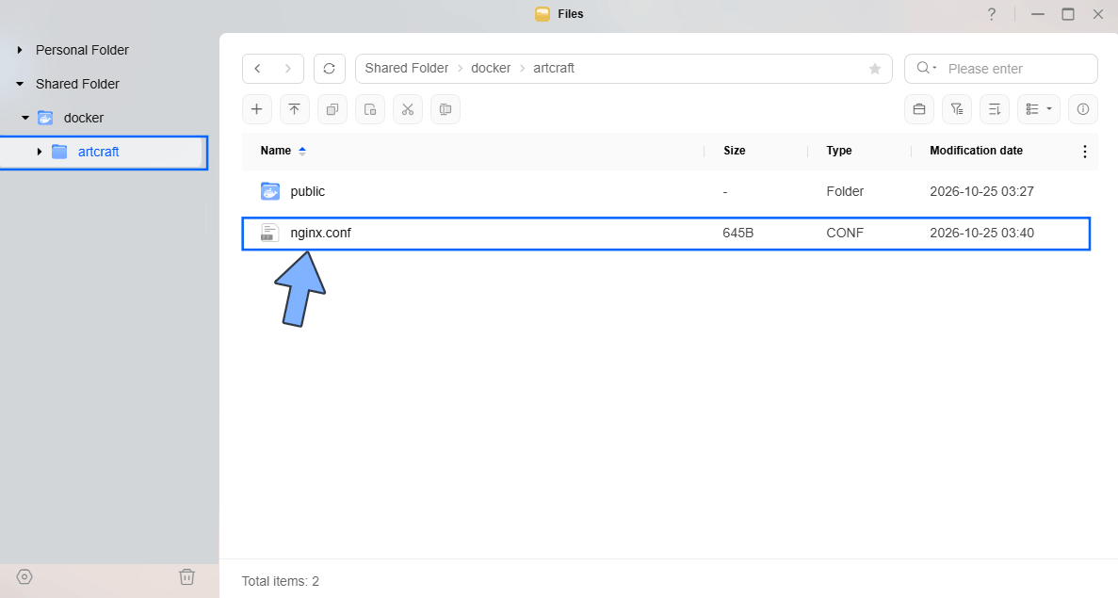Collapse the docker tree node
The width and height of the screenshot is (1118, 598).
25,118
